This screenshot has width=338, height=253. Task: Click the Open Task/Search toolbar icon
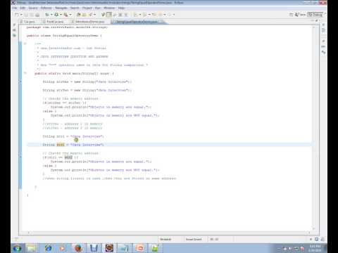pos(104,15)
